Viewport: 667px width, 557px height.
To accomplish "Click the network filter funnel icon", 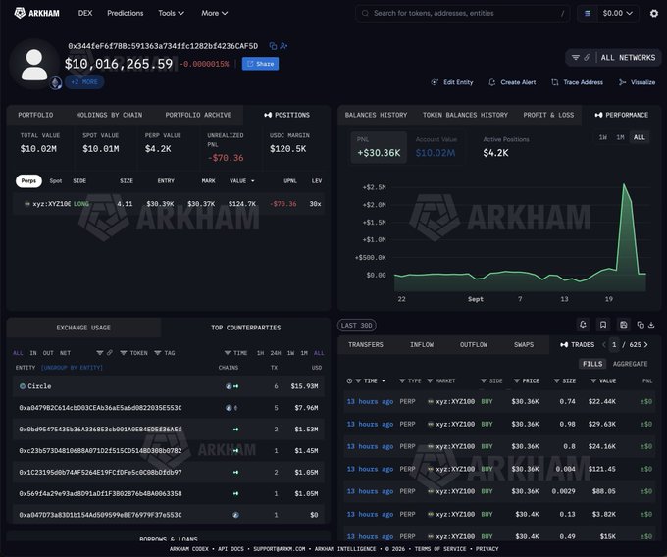I will 576,58.
